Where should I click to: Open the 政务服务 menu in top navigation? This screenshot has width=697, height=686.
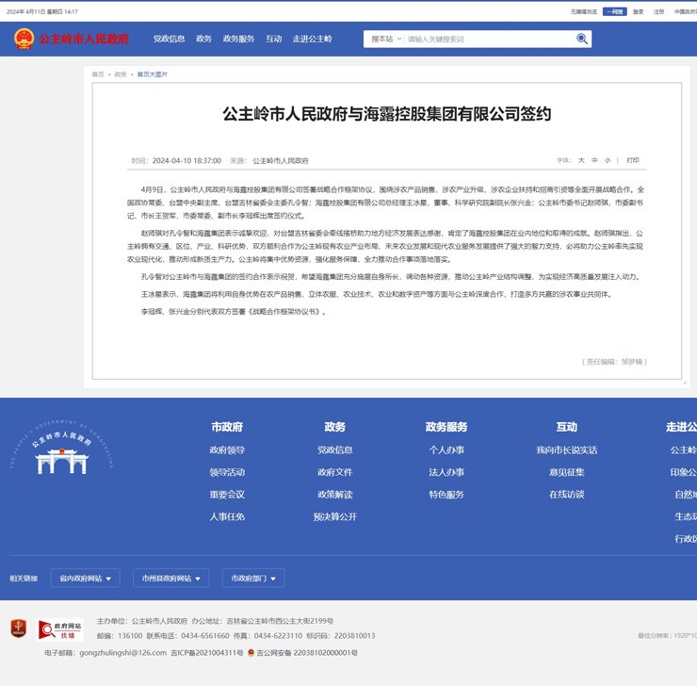[238, 40]
